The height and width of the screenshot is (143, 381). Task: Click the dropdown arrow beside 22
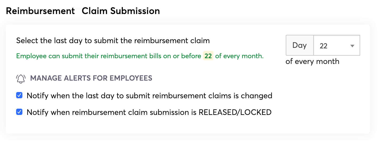(x=352, y=46)
